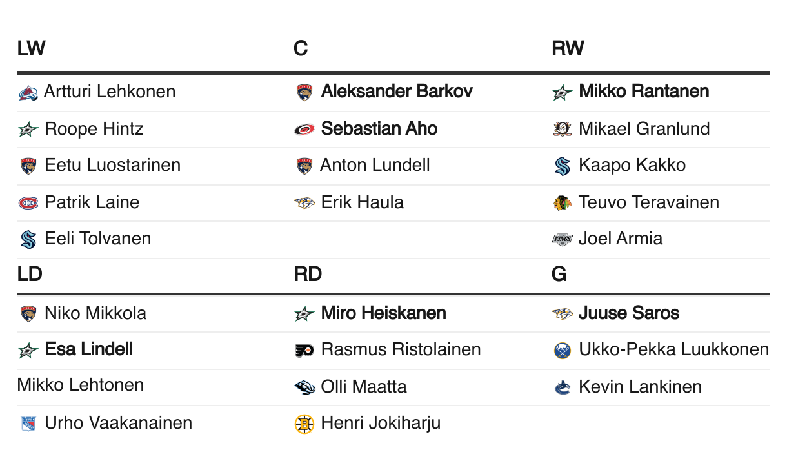
Task: Select Juuse Saros in the goalie list
Action: [x=629, y=313]
